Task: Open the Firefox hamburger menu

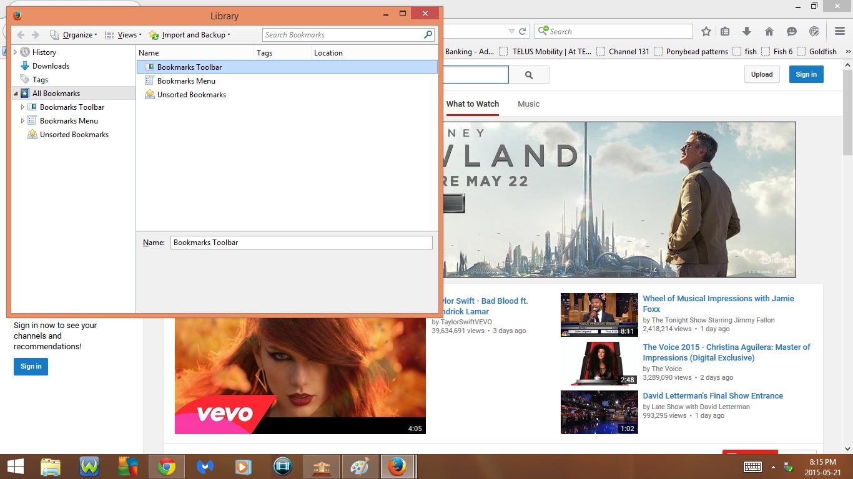Action: point(840,31)
